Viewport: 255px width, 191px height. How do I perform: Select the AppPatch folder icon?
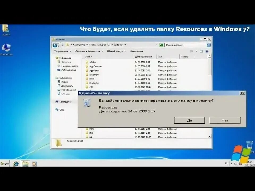(x=87, y=71)
